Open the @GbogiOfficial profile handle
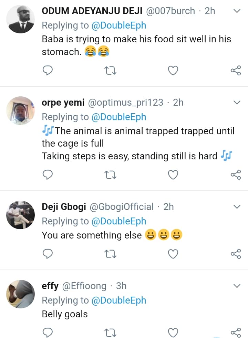The height and width of the screenshot is (338, 248). click(122, 207)
